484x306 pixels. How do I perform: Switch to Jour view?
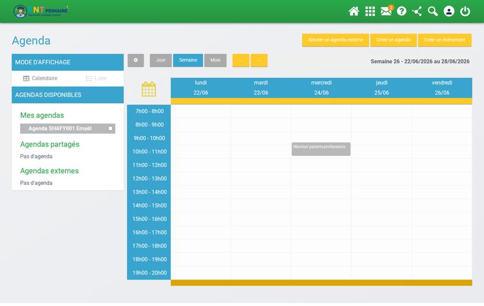click(x=161, y=60)
